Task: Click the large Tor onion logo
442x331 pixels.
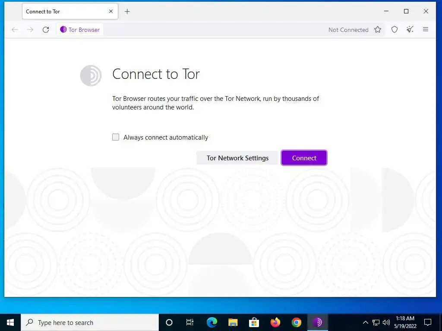Action: pyautogui.click(x=91, y=75)
